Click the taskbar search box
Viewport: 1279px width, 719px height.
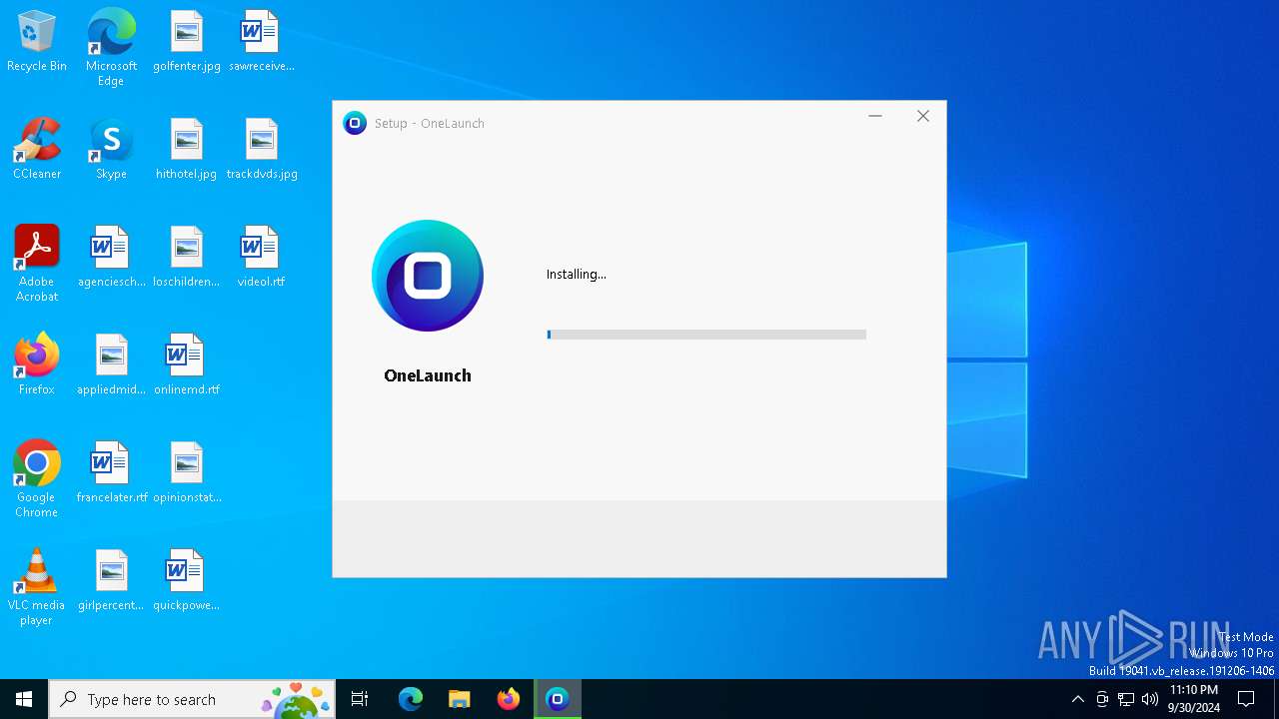coord(193,699)
